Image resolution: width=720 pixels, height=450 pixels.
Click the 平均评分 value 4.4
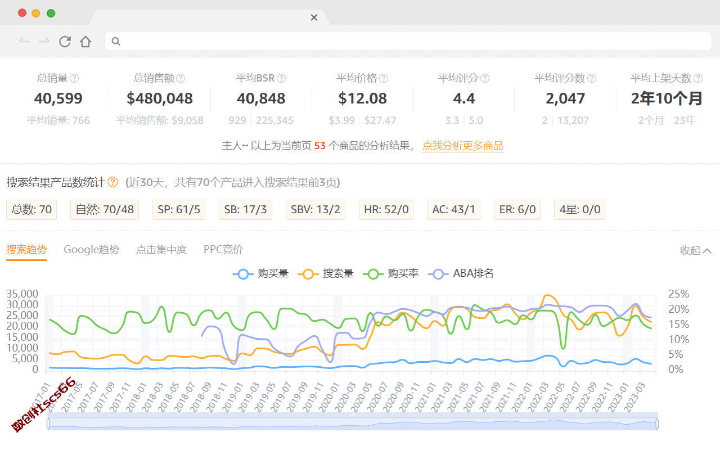(x=464, y=99)
